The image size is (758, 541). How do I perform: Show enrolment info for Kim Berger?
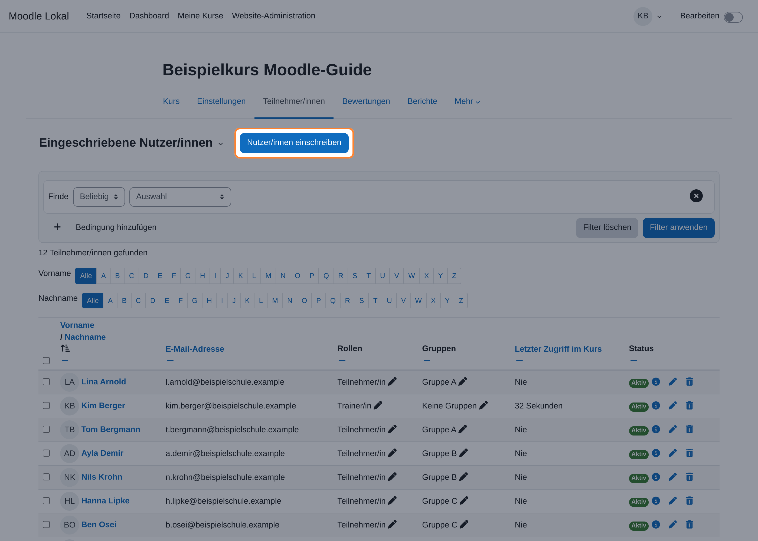[x=656, y=405]
